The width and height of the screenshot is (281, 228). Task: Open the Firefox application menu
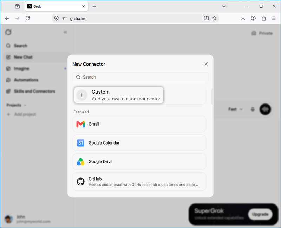click(274, 18)
